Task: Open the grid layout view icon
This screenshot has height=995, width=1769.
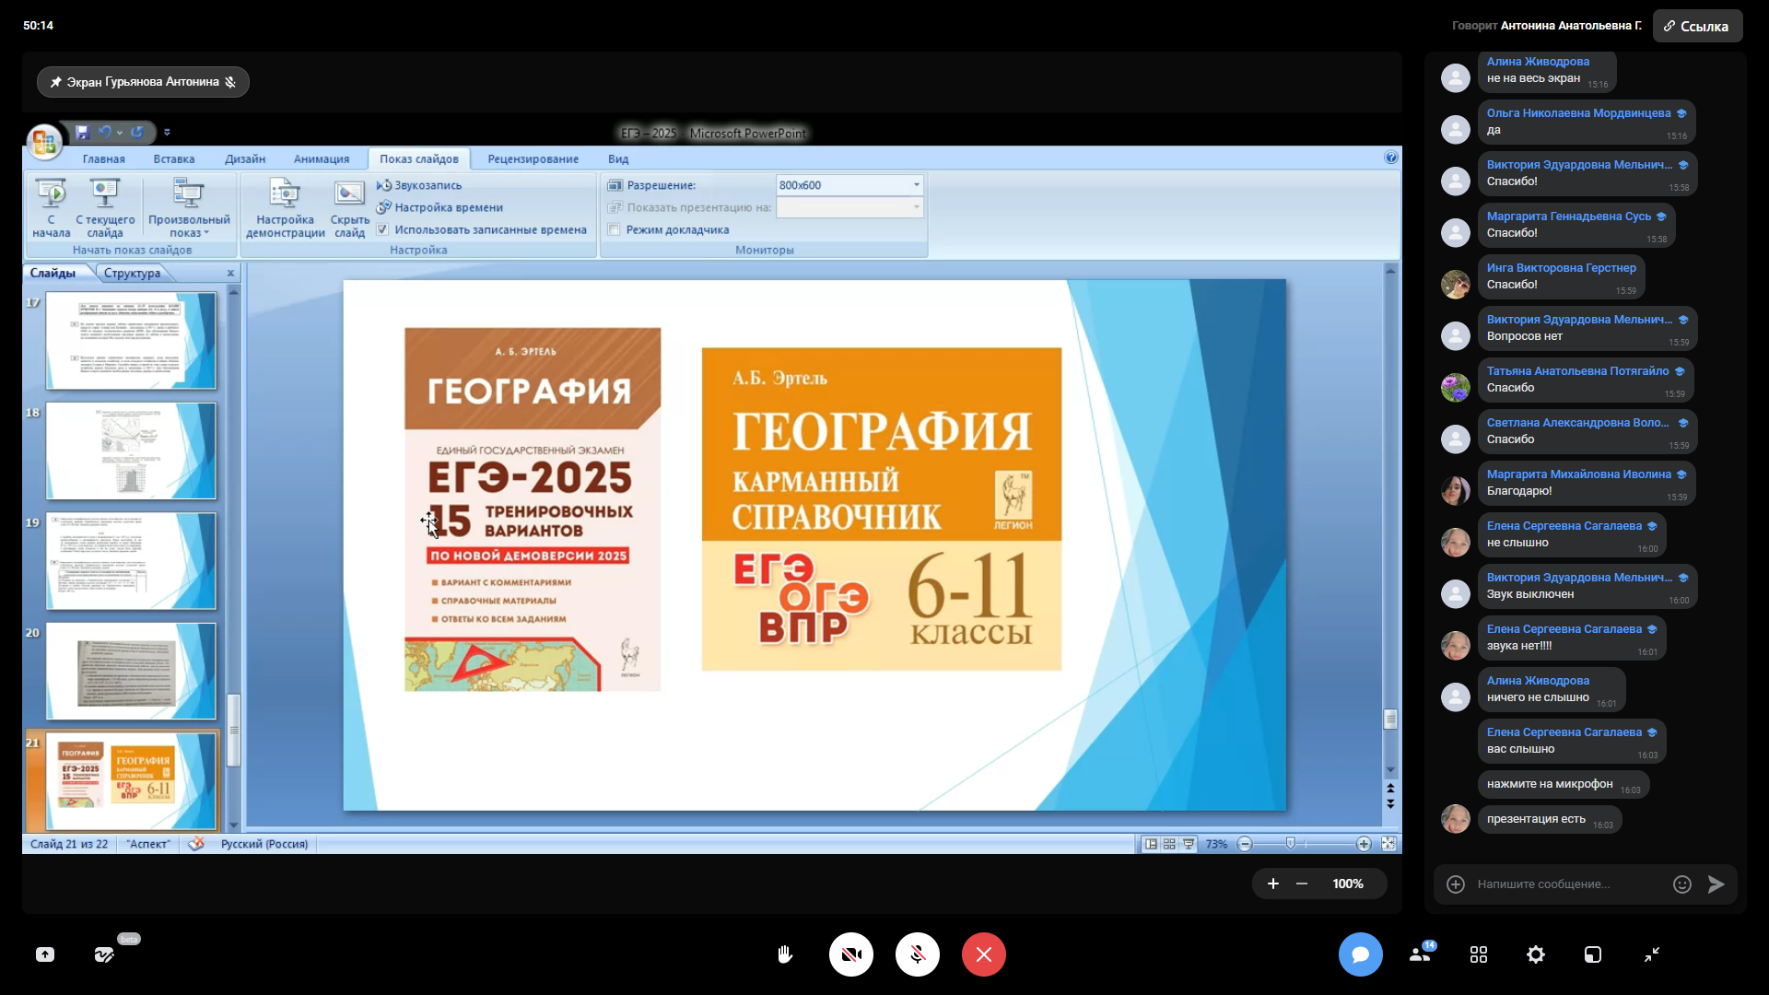Action: 1479,954
